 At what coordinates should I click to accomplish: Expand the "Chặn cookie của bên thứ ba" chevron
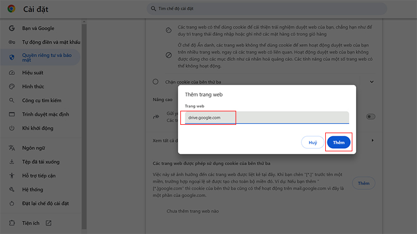[x=372, y=82]
